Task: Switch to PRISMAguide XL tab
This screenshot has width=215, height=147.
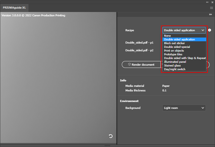Action: [14, 8]
